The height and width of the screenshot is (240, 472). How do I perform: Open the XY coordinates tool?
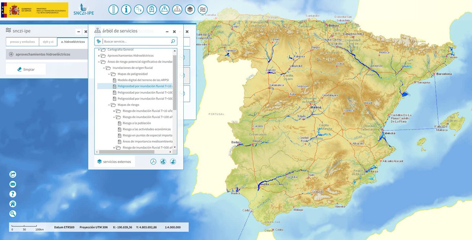pos(139,9)
